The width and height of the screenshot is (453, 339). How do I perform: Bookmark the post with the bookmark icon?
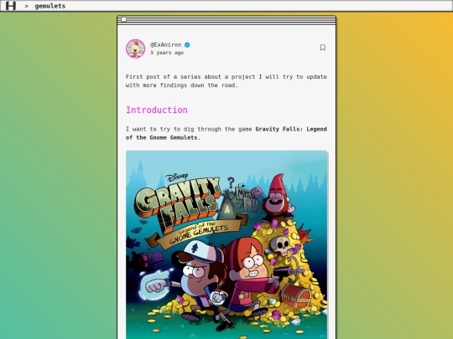[x=323, y=48]
